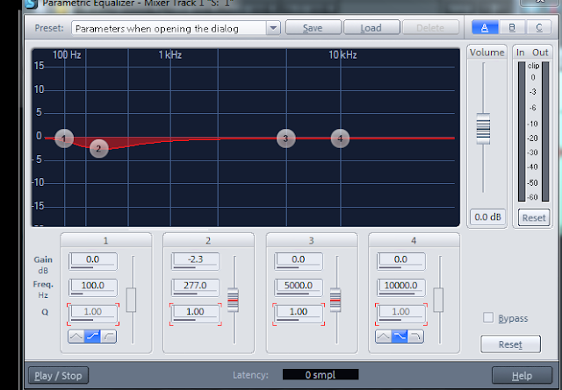This screenshot has height=390, width=562.
Task: Click band 2 Q field 1.00
Action: point(195,314)
